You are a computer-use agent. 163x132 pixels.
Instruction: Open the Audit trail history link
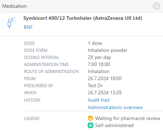(98, 100)
